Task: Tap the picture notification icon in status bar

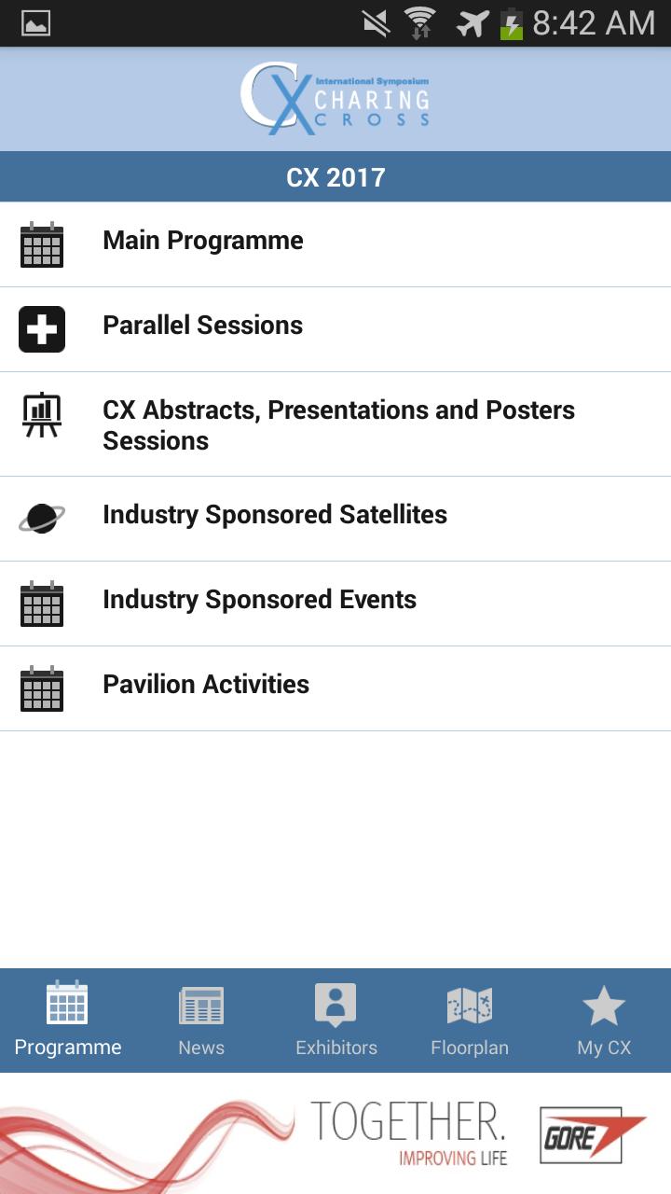Action: click(35, 23)
